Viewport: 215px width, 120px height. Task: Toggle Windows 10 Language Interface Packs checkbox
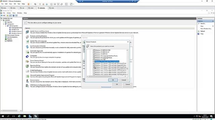pyautogui.click(x=94, y=56)
